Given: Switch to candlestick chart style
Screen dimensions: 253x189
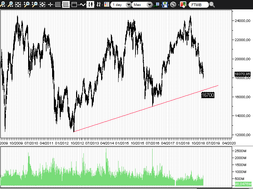Looking at the screenshot, I should [x=90, y=5].
